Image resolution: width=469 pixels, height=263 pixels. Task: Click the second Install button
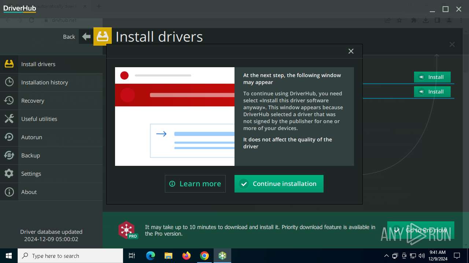click(432, 92)
